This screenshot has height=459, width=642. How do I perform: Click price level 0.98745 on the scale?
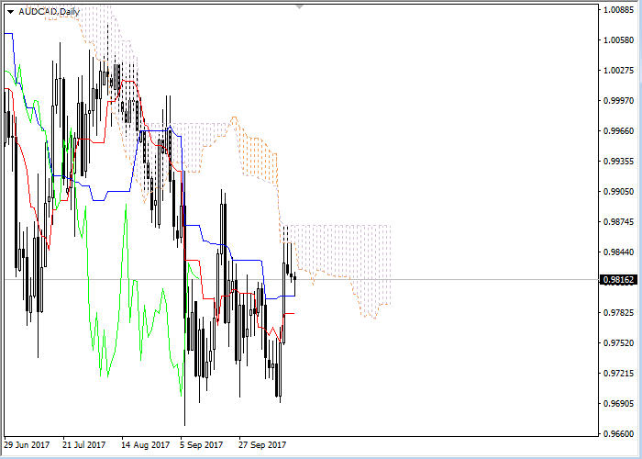tap(619, 222)
